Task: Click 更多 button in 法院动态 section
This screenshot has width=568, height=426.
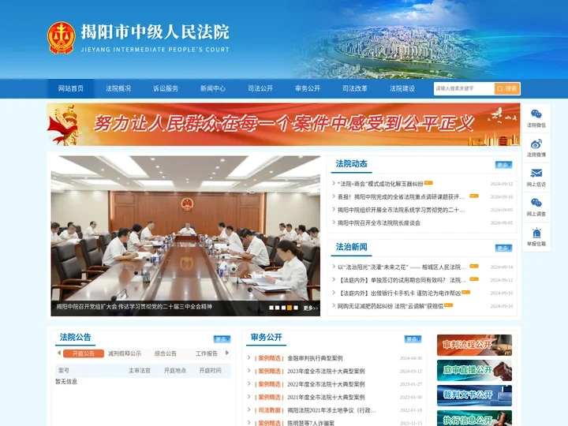Action: (x=503, y=165)
